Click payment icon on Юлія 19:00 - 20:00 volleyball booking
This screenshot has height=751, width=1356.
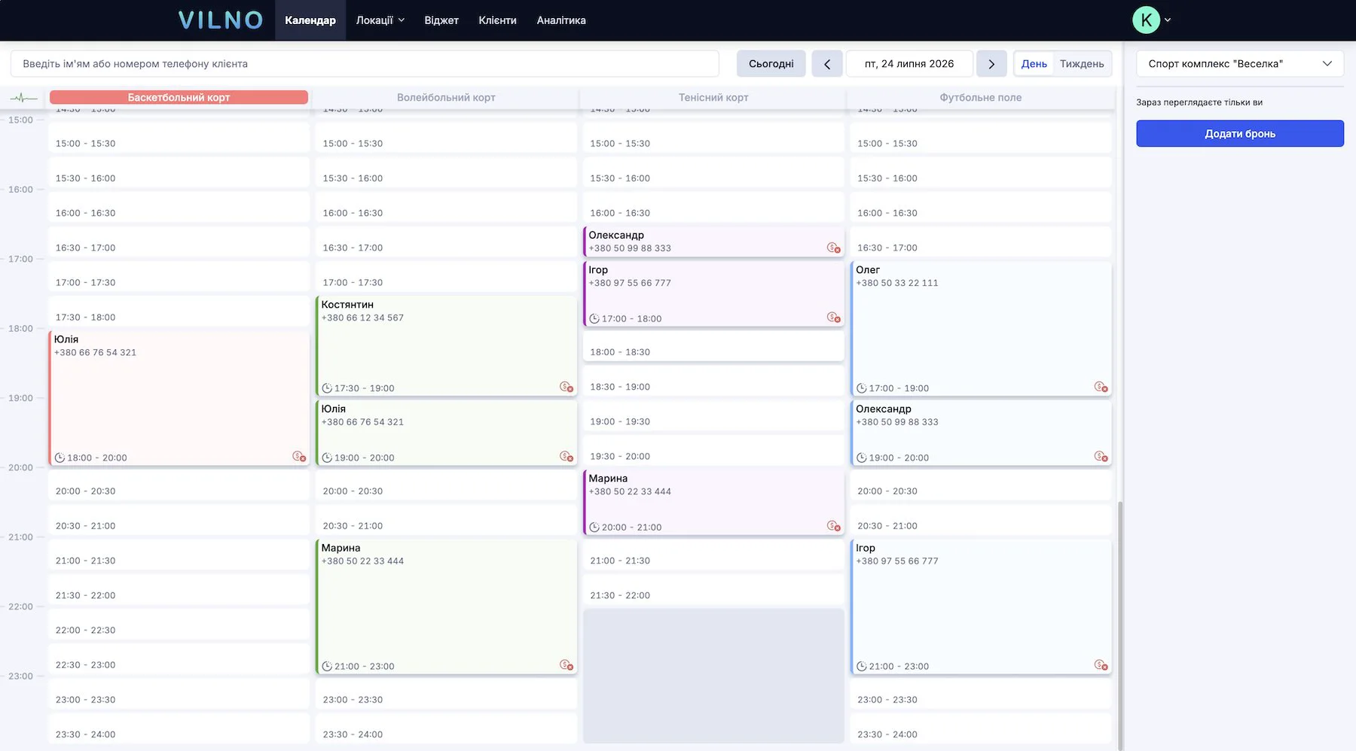tap(567, 457)
